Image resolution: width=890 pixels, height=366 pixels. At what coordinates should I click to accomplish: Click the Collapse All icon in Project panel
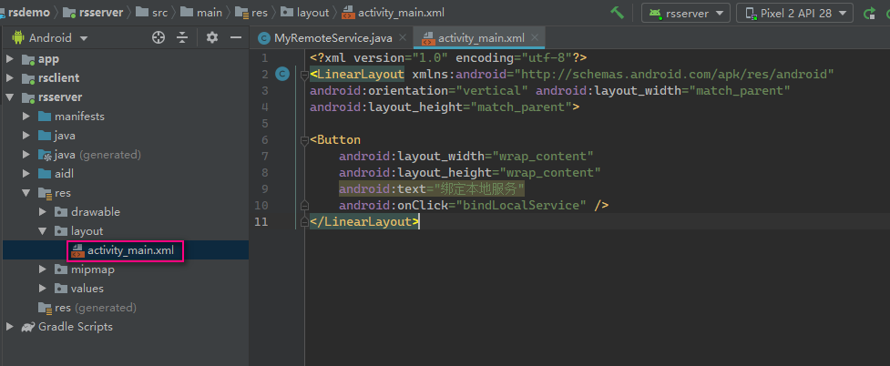pos(182,37)
